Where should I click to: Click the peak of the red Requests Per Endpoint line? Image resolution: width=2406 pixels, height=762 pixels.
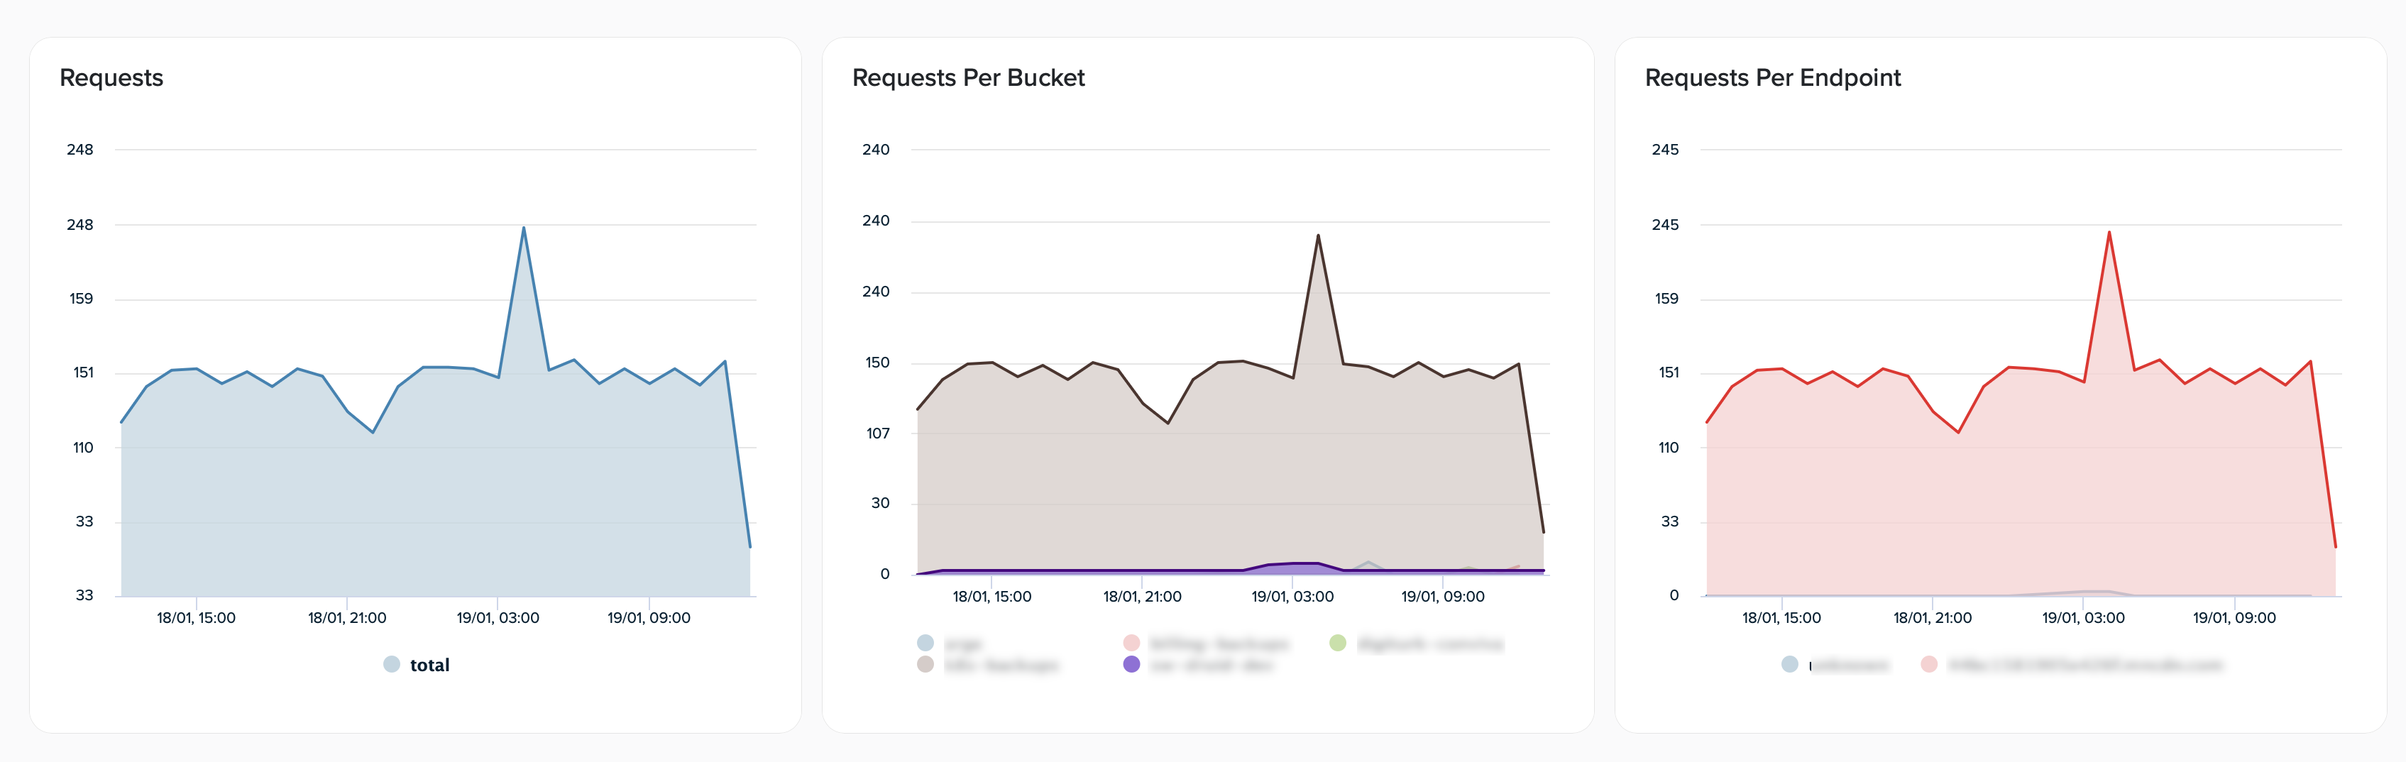click(2109, 233)
